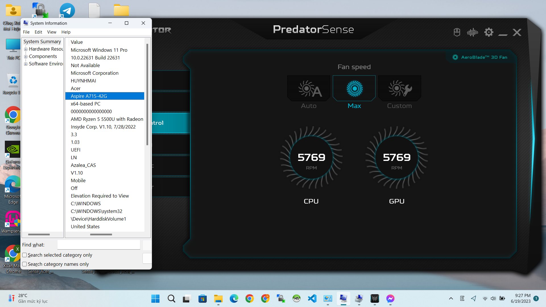Open View menu in System Information
This screenshot has height=307, width=546.
pyautogui.click(x=51, y=32)
